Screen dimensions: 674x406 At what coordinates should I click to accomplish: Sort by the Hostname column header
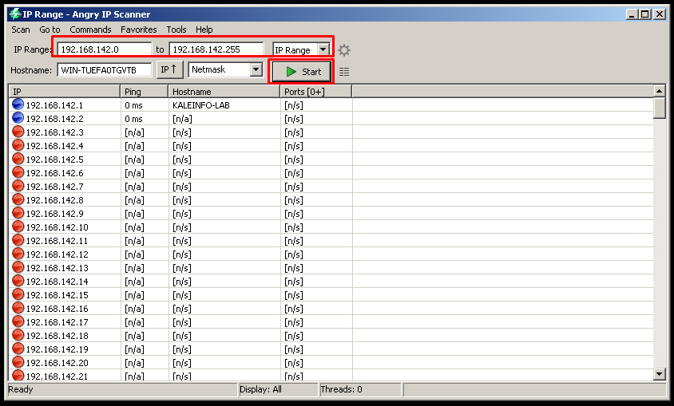tap(224, 92)
